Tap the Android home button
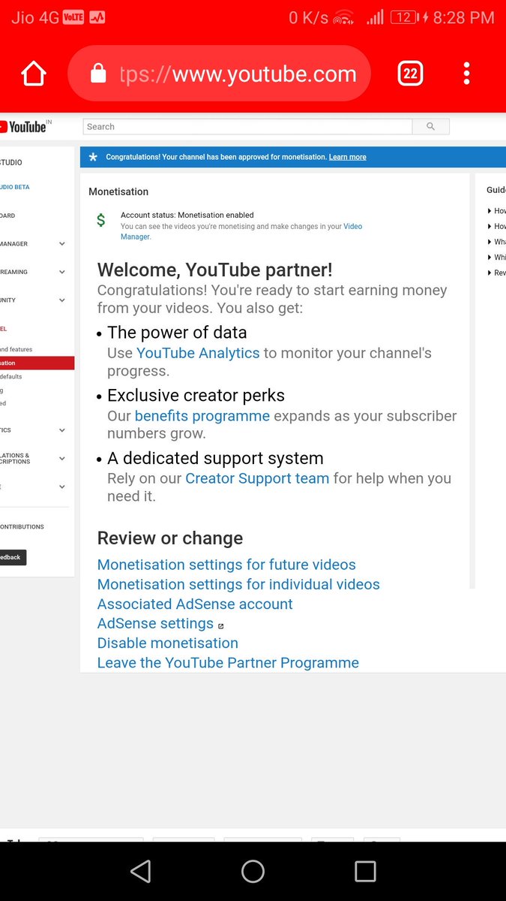 click(253, 871)
